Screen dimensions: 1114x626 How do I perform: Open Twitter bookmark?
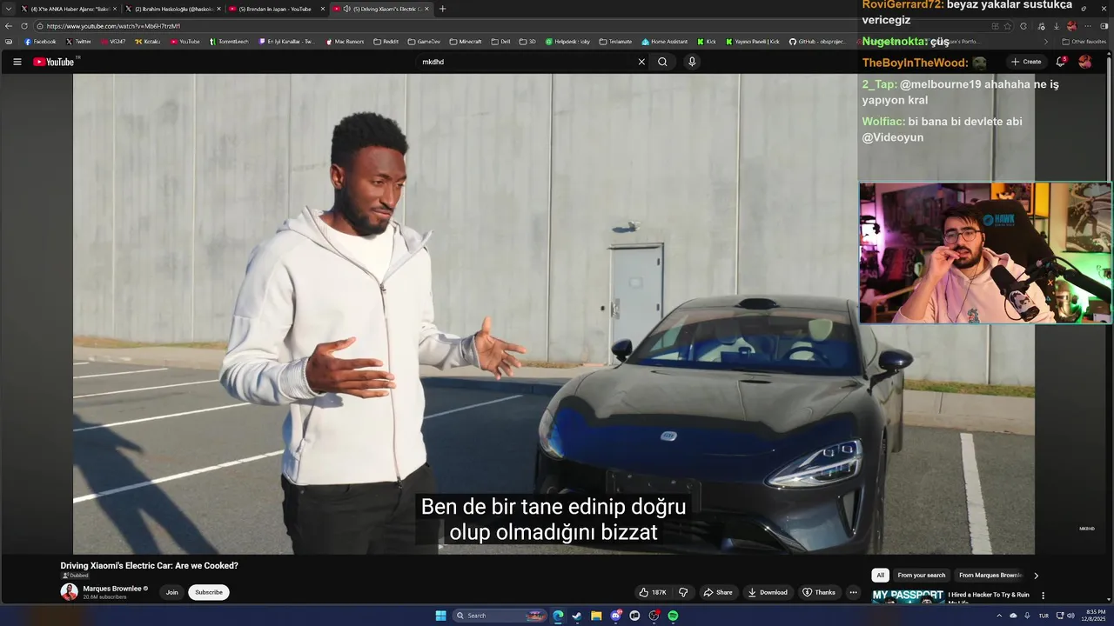pos(78,42)
